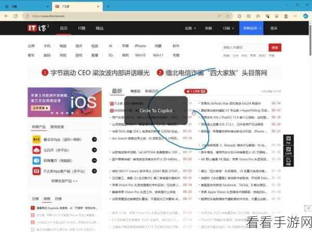The image size is (312, 232).
Task: Switch to the 常用资源 tab
Action: coord(57,127)
